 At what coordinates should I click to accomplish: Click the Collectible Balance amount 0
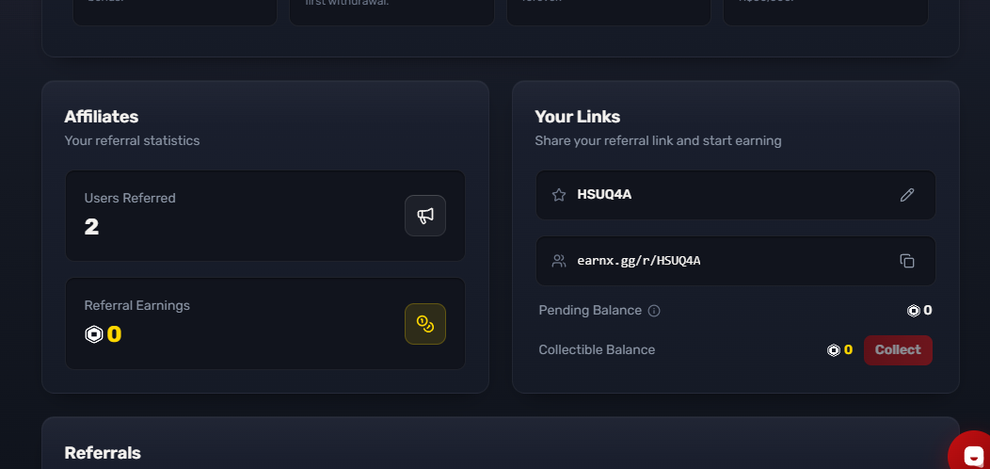(848, 349)
